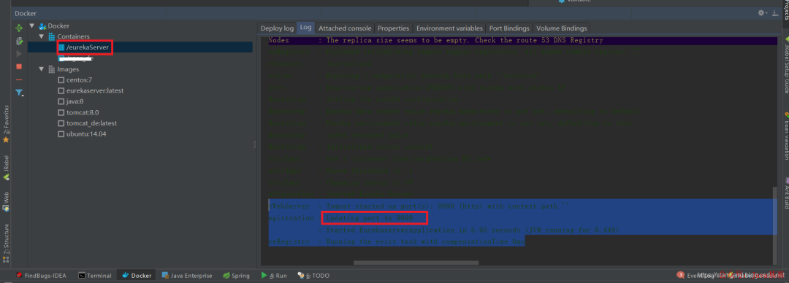Select the centos:7 image name
This screenshot has height=283, width=789.
tap(79, 80)
